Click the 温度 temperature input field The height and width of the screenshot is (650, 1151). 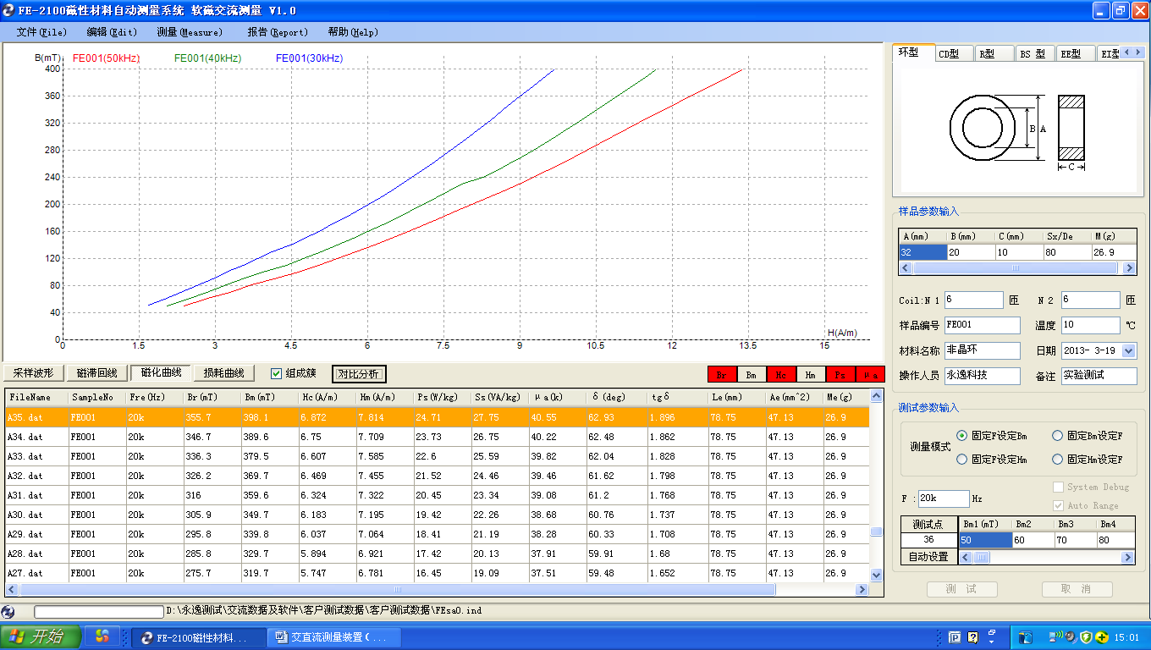[1090, 325]
